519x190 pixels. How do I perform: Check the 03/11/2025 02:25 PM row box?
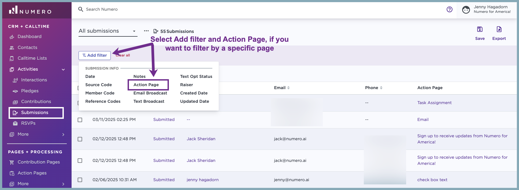pyautogui.click(x=80, y=120)
